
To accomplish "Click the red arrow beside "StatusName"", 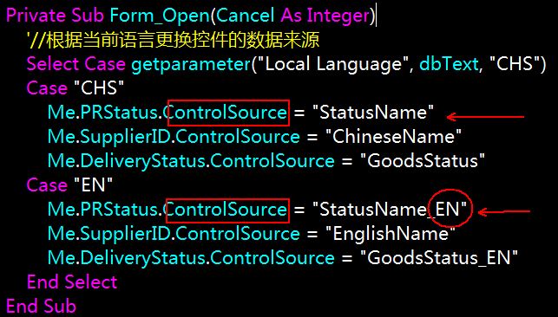I will (x=485, y=116).
